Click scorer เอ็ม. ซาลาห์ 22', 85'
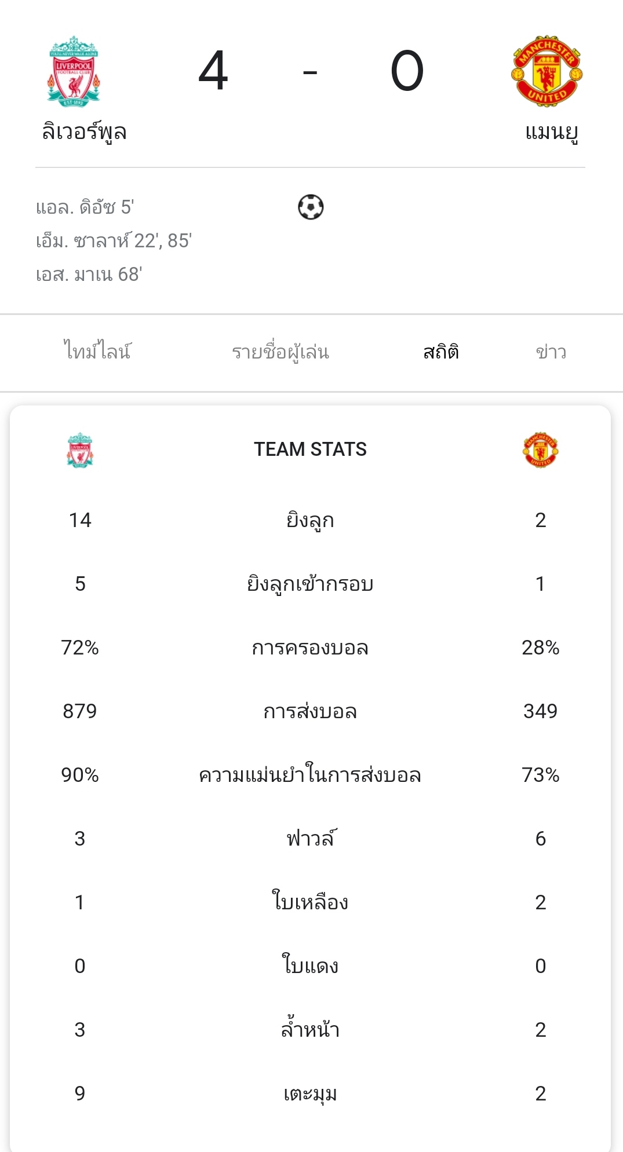Image resolution: width=623 pixels, height=1152 pixels. coord(114,240)
